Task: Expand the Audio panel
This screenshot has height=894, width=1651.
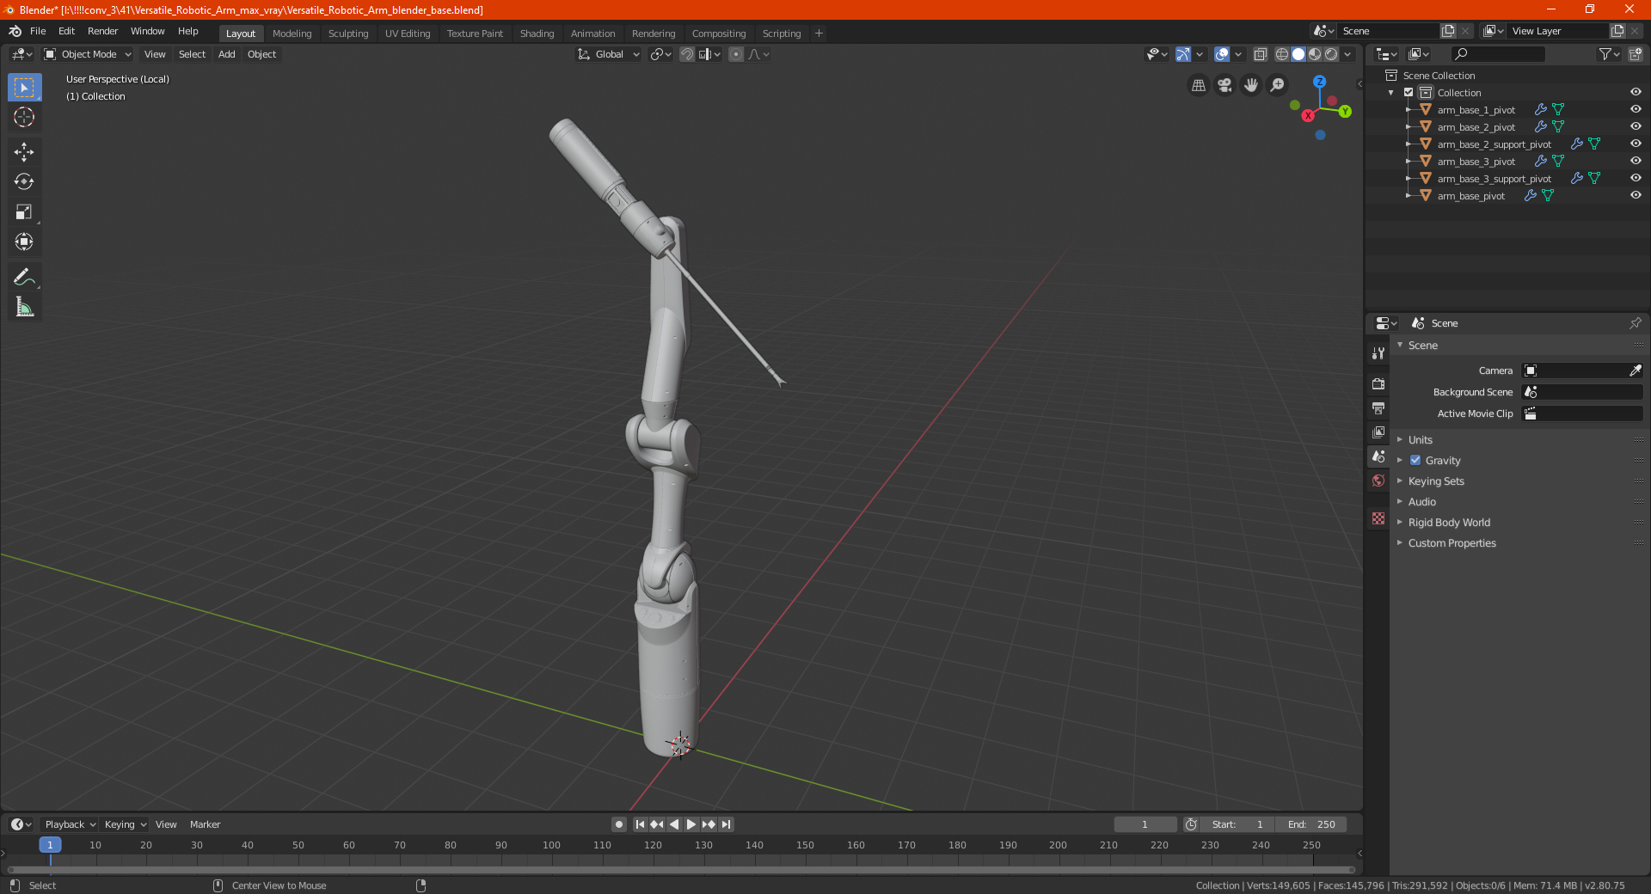Action: [x=1422, y=502]
